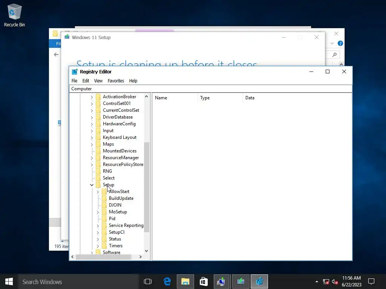This screenshot has width=386, height=289.
Task: Click the Name column header
Action: pyautogui.click(x=175, y=98)
